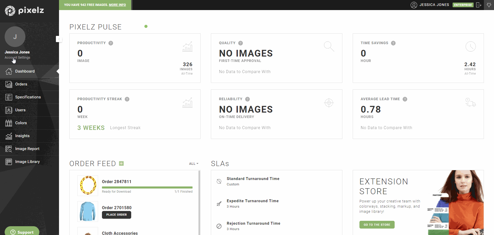
Task: Open the ALL filter dropdown in Order Feed
Action: click(x=194, y=164)
